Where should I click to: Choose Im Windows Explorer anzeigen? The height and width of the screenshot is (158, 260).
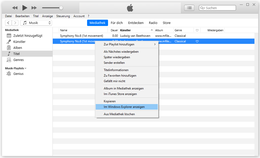127,107
